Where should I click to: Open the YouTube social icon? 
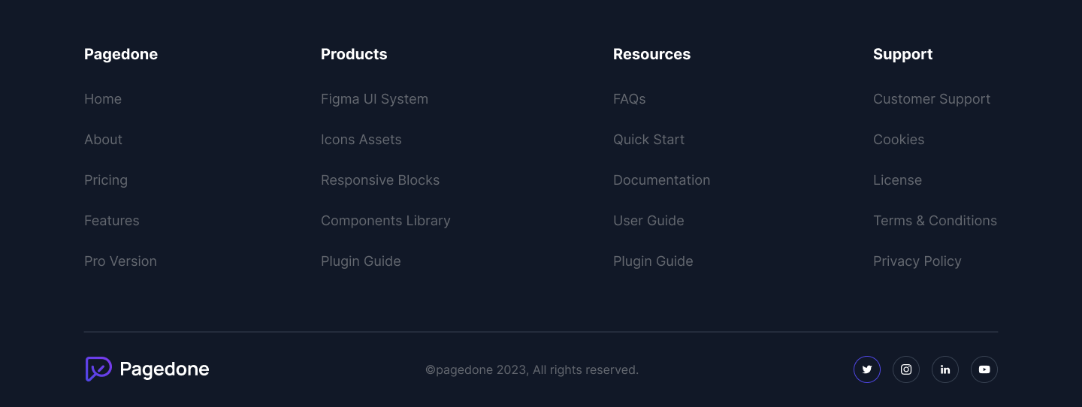tap(984, 369)
